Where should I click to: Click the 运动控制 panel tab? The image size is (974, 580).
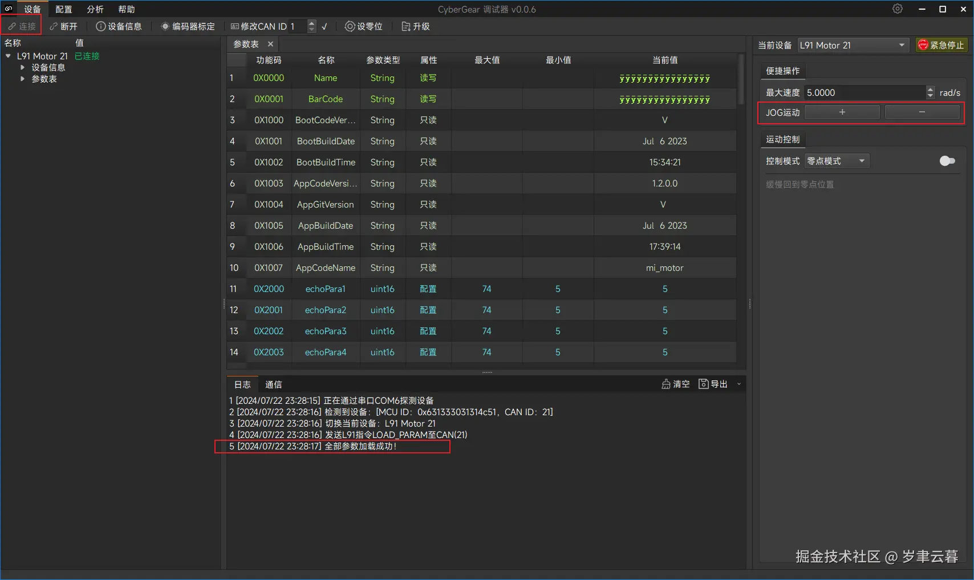coord(782,139)
